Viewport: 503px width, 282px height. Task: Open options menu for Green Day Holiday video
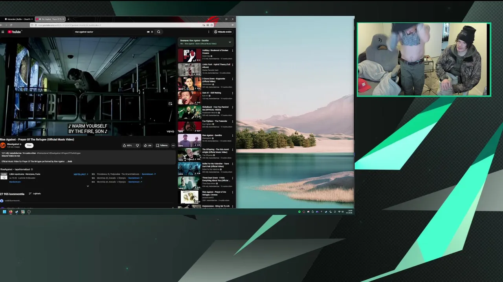pyautogui.click(x=232, y=51)
